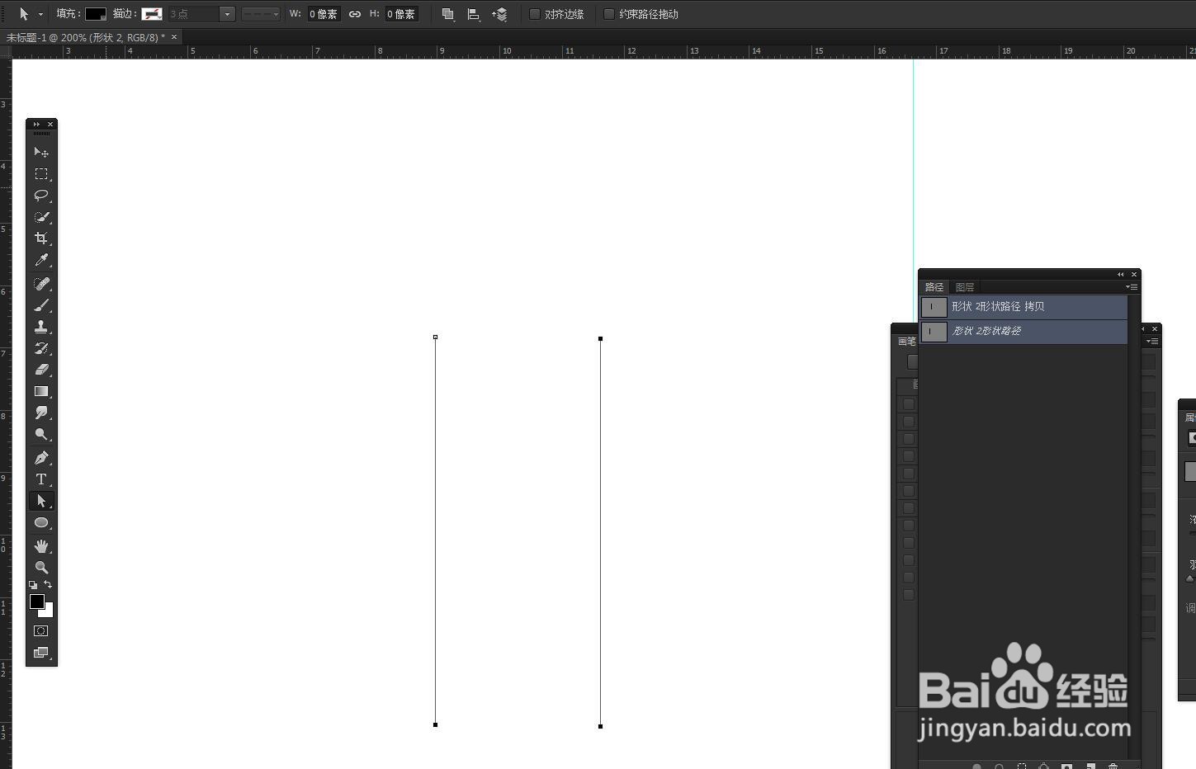Select the History Brush tool

[x=41, y=348]
